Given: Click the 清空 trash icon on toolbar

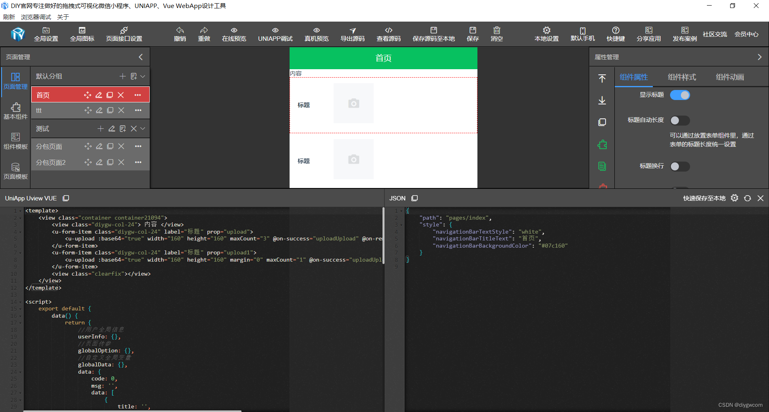Looking at the screenshot, I should pos(496,34).
